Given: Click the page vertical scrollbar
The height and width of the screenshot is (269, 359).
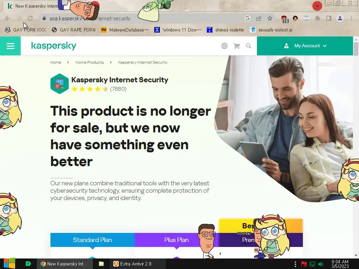Looking at the screenshot, I should tap(356, 146).
